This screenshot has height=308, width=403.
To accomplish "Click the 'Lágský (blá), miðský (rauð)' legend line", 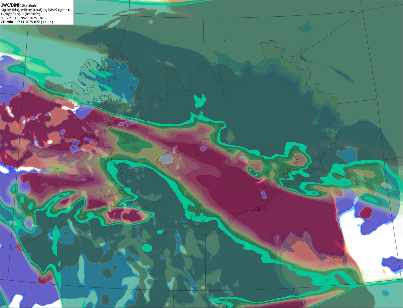I will pyautogui.click(x=35, y=10).
